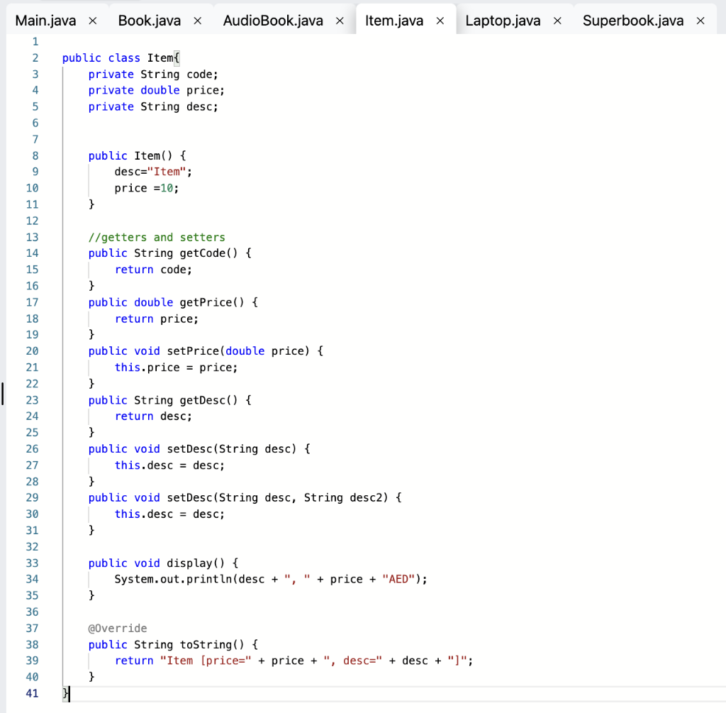This screenshot has width=726, height=713.
Task: Click the Item class name declaration
Action: (161, 57)
